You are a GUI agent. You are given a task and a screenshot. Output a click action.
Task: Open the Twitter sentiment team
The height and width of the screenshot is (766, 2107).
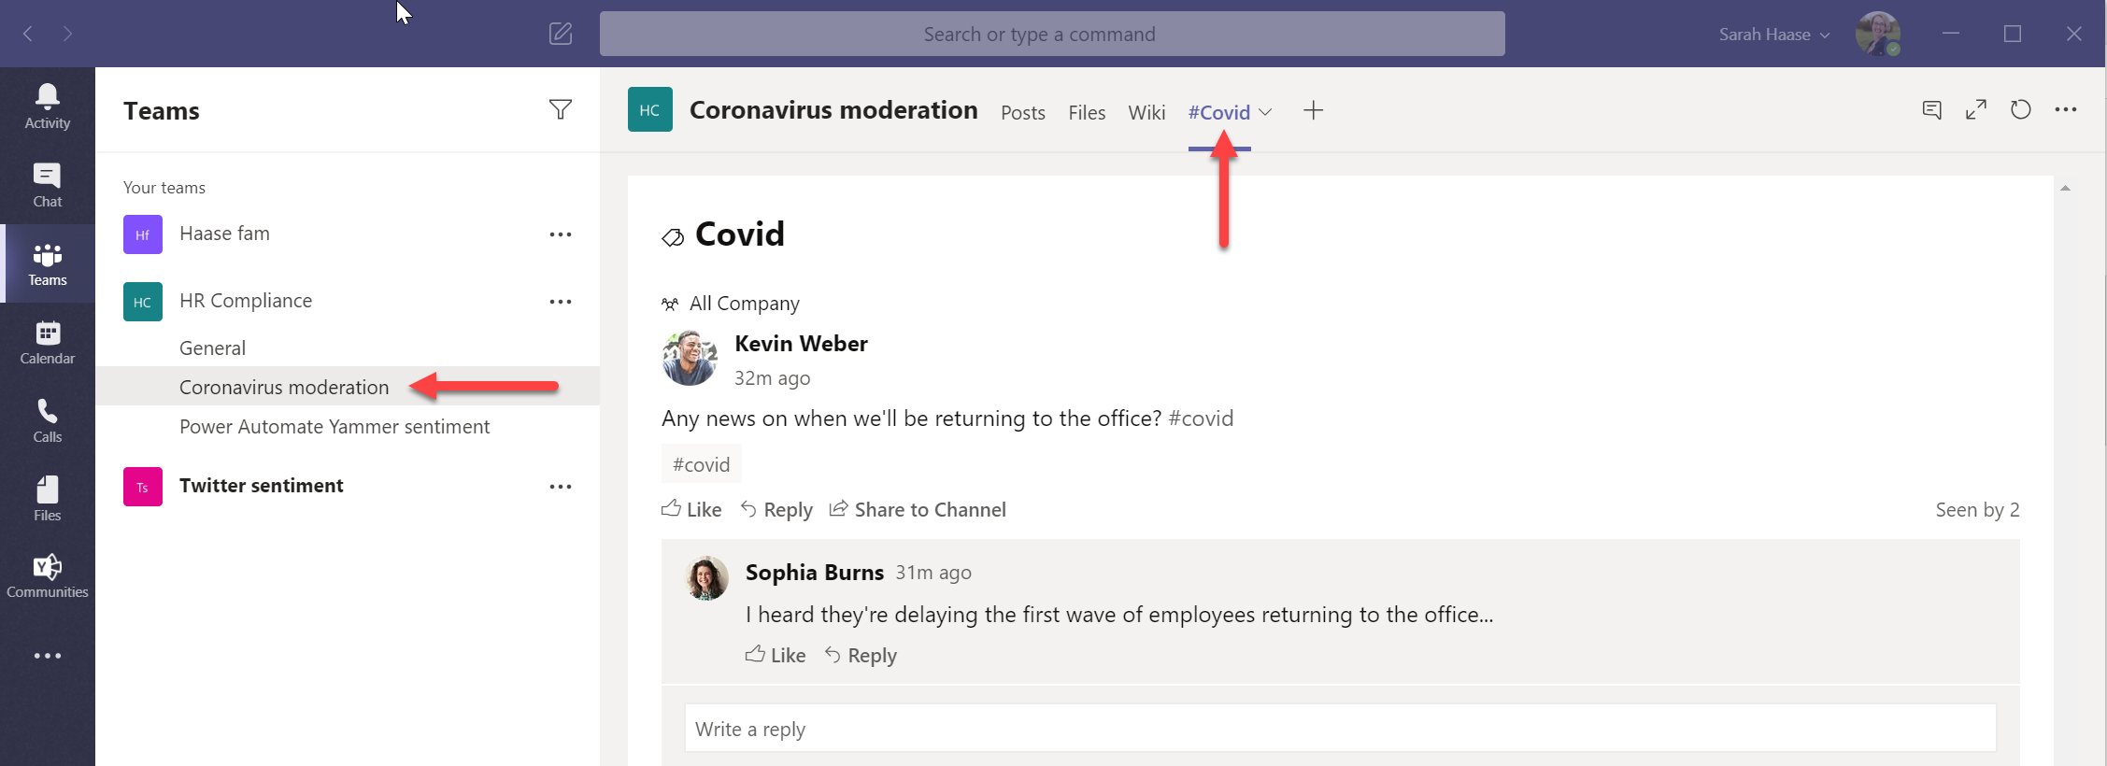(x=262, y=486)
